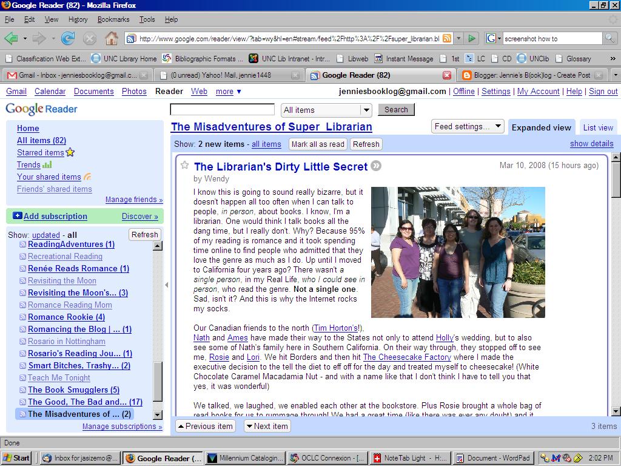621x466 pixels.
Task: Star the Librarian's Dirty Little Secret post
Action: (x=184, y=165)
